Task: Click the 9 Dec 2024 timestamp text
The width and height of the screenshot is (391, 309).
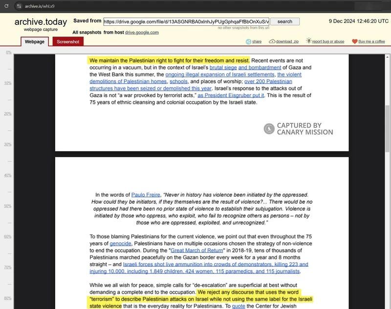Action: (x=359, y=21)
